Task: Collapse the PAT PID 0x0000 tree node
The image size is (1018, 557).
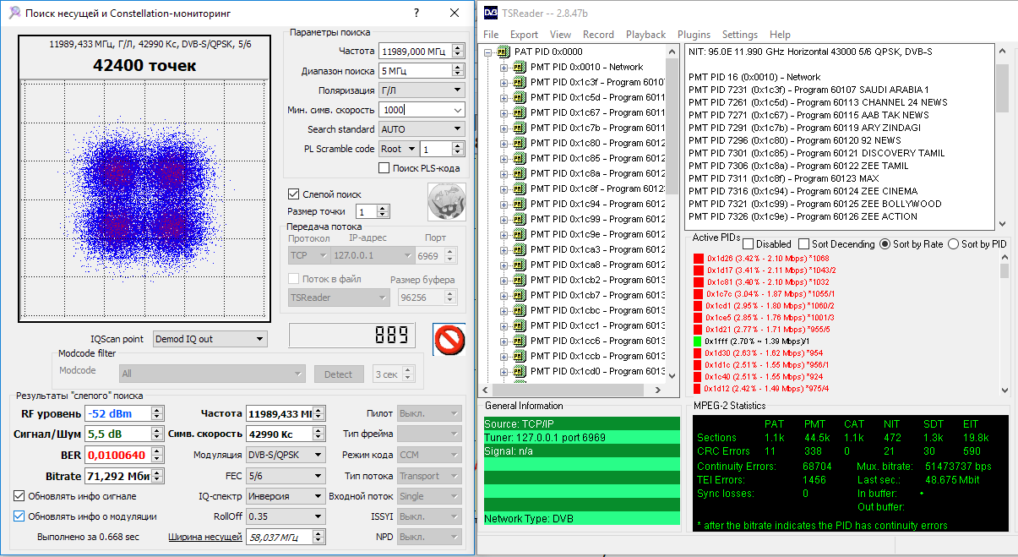Action: [x=488, y=52]
